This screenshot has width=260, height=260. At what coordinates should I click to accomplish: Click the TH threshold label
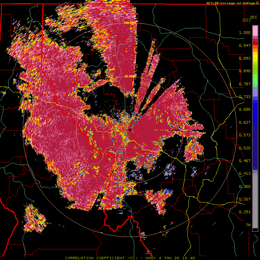tap(248, 225)
